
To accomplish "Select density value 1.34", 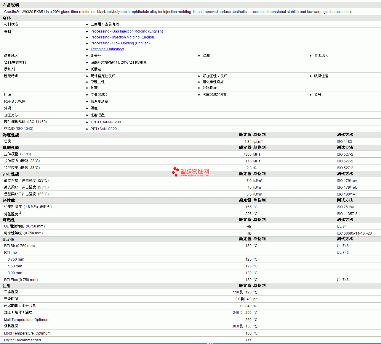I will click(x=248, y=142).
